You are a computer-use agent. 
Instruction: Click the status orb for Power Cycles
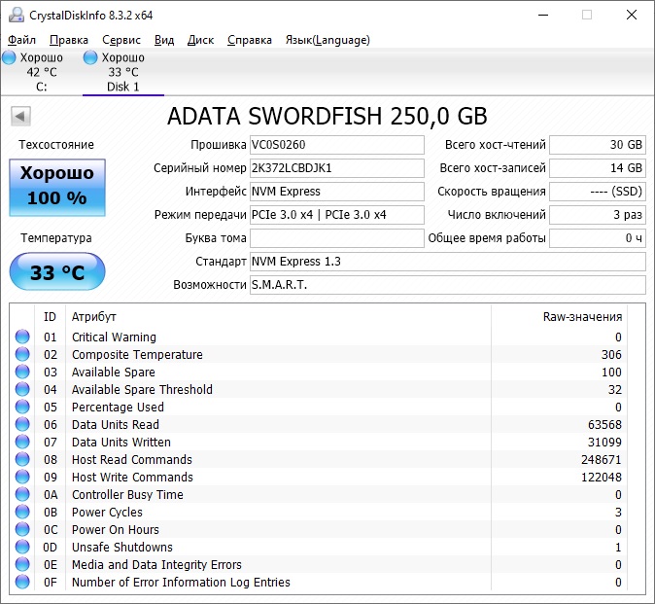pyautogui.click(x=22, y=512)
